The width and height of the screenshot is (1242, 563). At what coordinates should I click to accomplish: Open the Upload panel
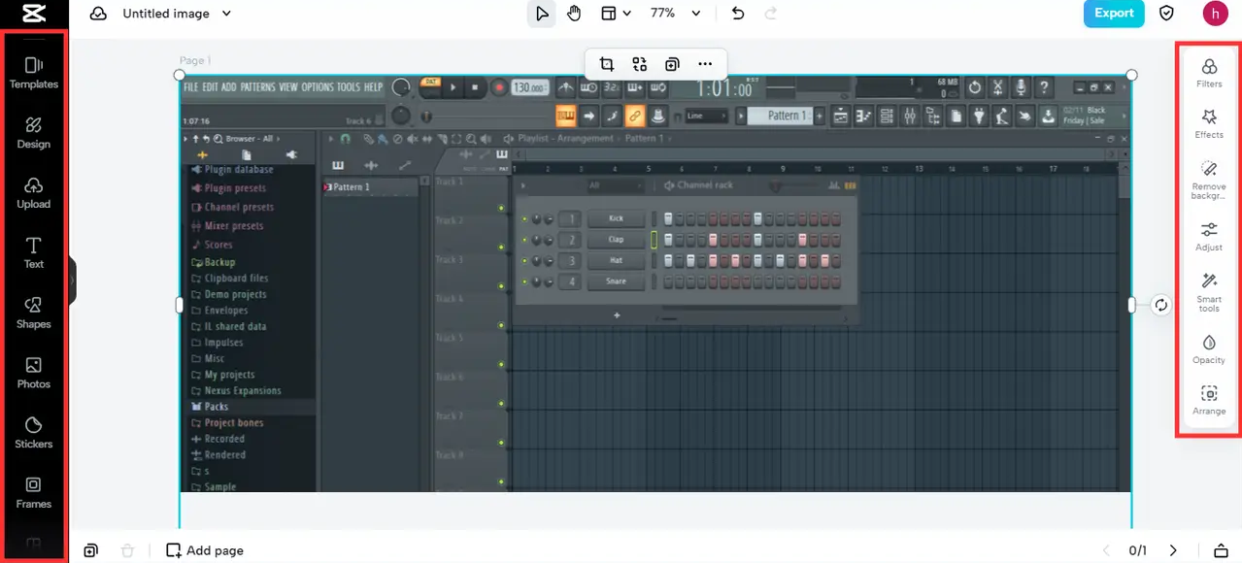tap(34, 192)
